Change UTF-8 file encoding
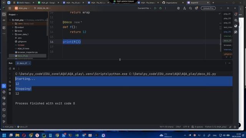The height and width of the screenshot is (138, 246). 186,127
